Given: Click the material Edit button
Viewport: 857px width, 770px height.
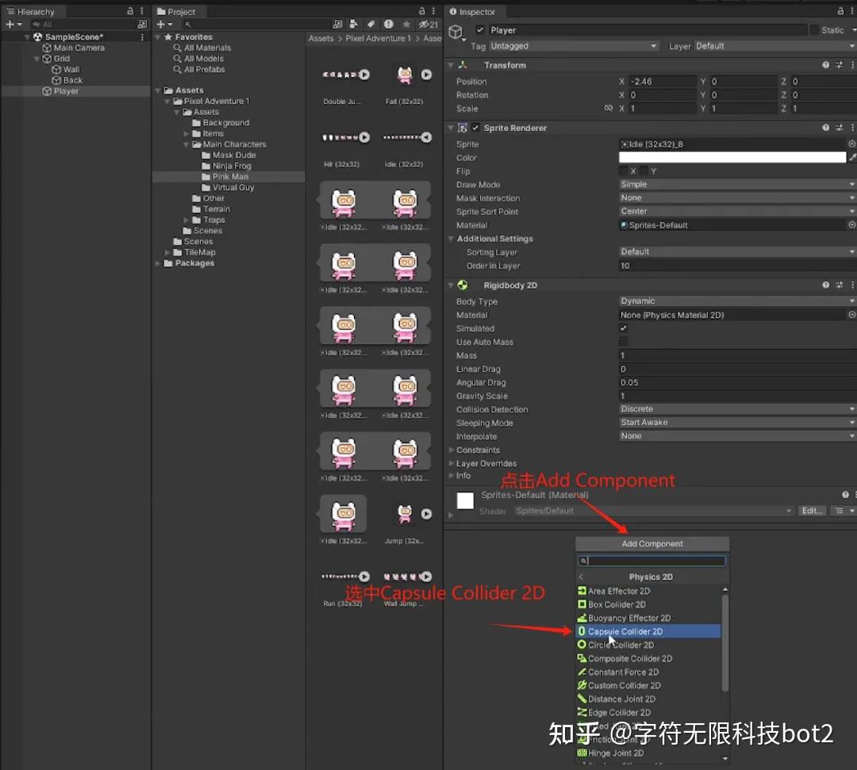Looking at the screenshot, I should 811,511.
